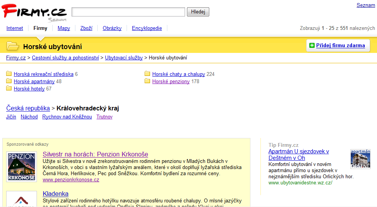Click the folder icon beside Horské ubytování heading
The width and height of the screenshot is (377, 207).
[x=13, y=46]
